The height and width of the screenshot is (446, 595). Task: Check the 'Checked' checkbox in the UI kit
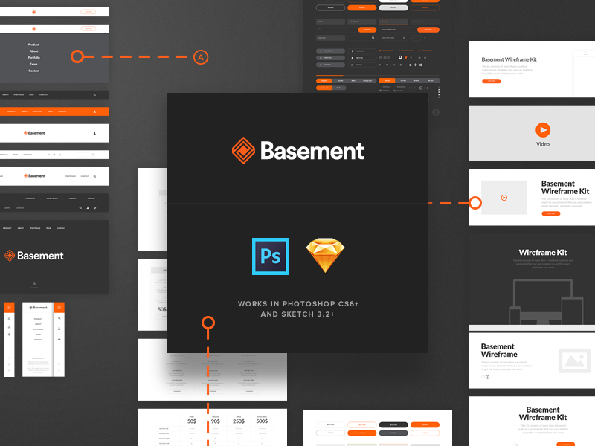point(380,91)
